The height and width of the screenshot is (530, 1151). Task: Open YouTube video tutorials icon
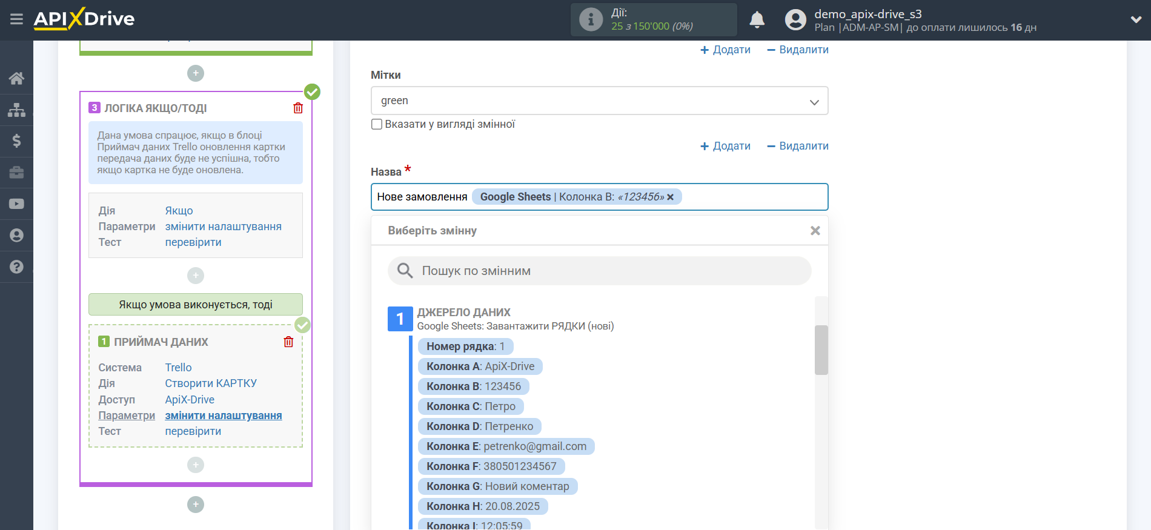16,204
